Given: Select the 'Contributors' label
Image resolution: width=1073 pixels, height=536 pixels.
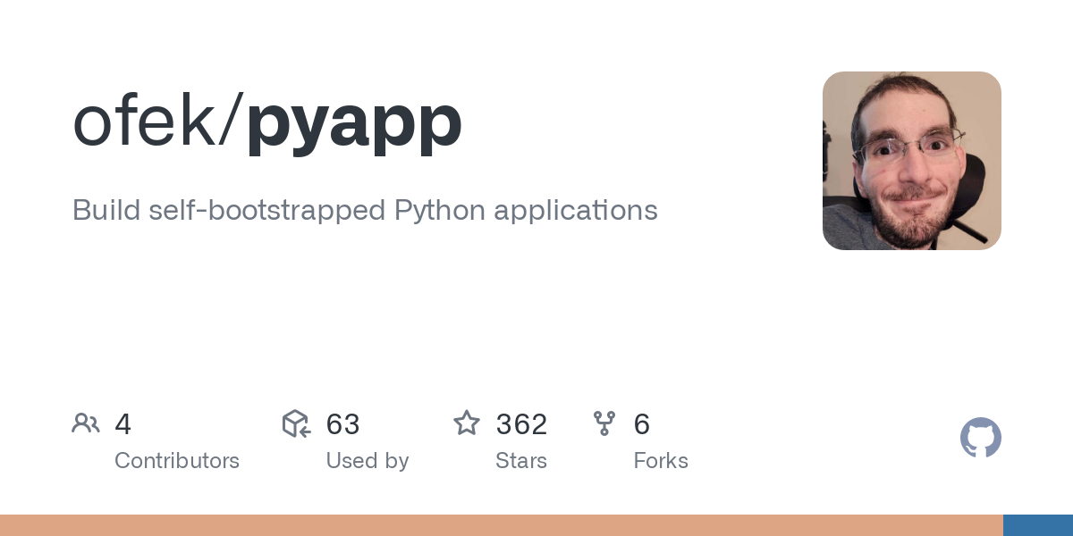Looking at the screenshot, I should click(177, 461).
